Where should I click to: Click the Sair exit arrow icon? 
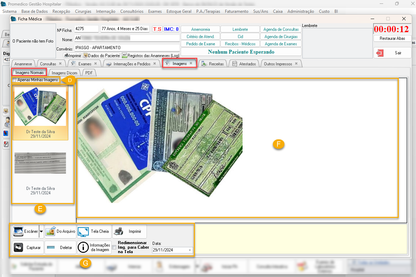tap(380, 53)
